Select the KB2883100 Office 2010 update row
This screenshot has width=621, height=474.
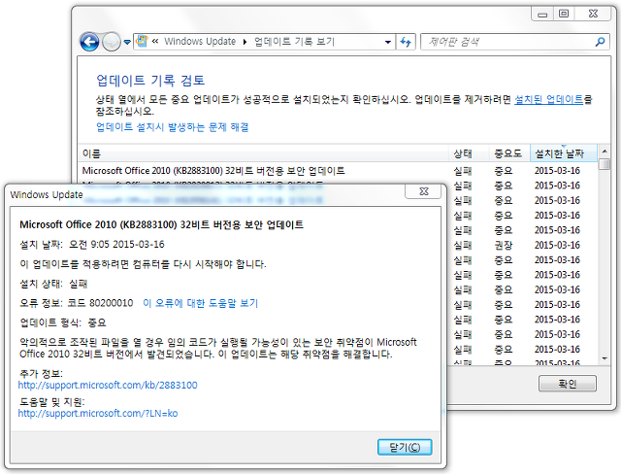point(338,171)
